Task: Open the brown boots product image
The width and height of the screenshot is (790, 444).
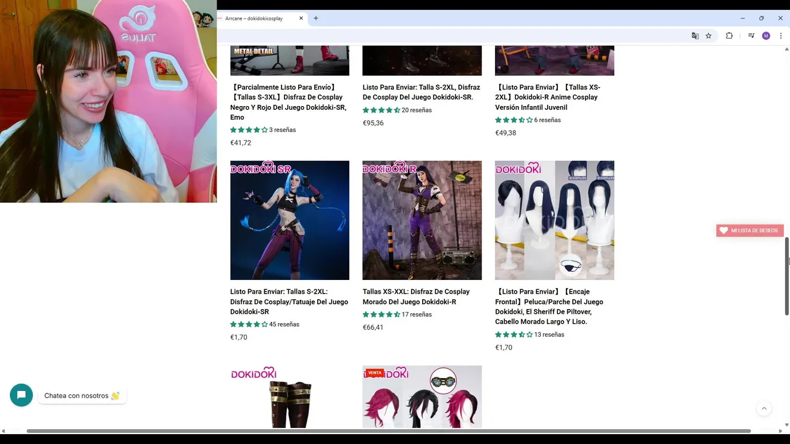Action: point(289,397)
